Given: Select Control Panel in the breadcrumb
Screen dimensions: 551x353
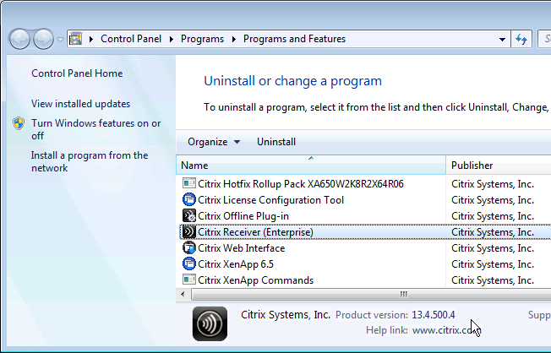Looking at the screenshot, I should click(x=131, y=39).
